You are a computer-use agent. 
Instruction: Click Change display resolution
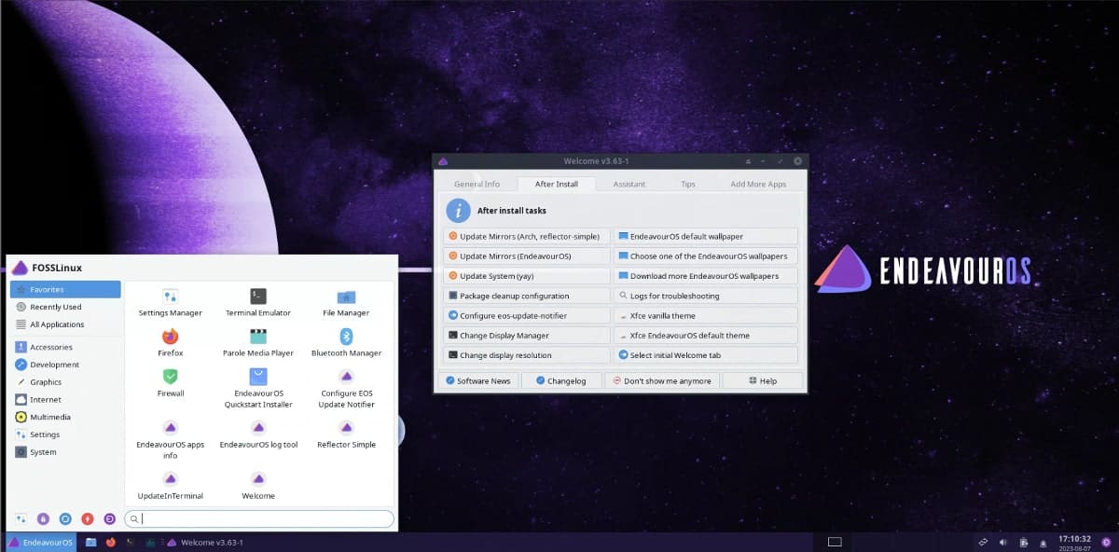[x=527, y=355]
